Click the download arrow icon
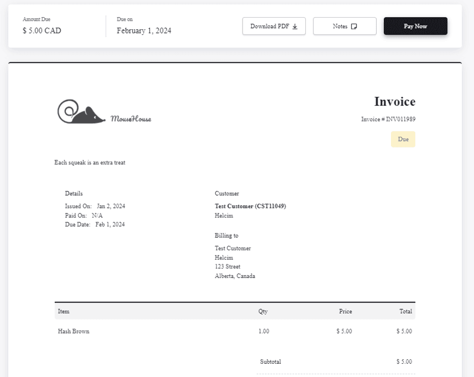Screen dimensions: 474x377 coord(295,26)
